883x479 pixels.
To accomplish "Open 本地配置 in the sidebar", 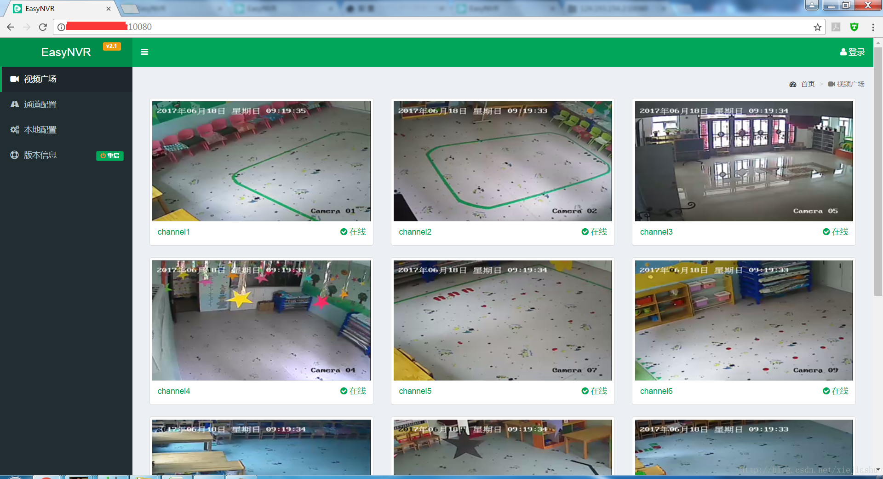I will pyautogui.click(x=66, y=130).
